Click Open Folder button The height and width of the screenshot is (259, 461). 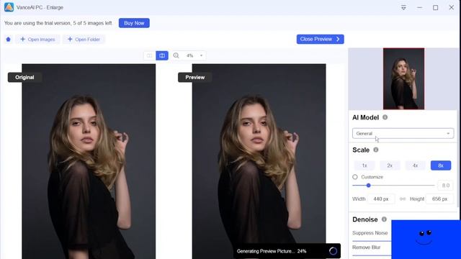pos(84,40)
